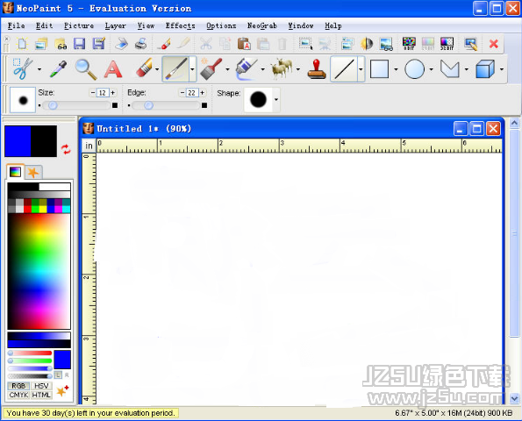Switch to the color spectrum palette tab
This screenshot has height=421, width=522.
click(x=15, y=172)
